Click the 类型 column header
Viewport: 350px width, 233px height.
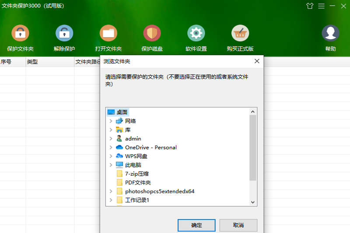coord(33,62)
